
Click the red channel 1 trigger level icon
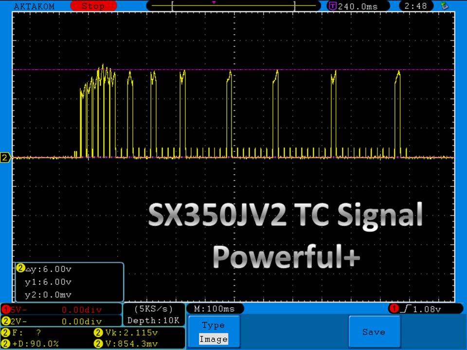[x=393, y=309]
